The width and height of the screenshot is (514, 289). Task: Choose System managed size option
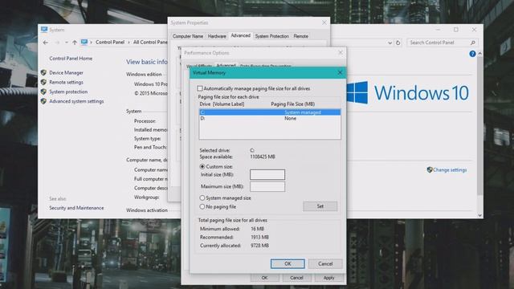tap(202, 198)
